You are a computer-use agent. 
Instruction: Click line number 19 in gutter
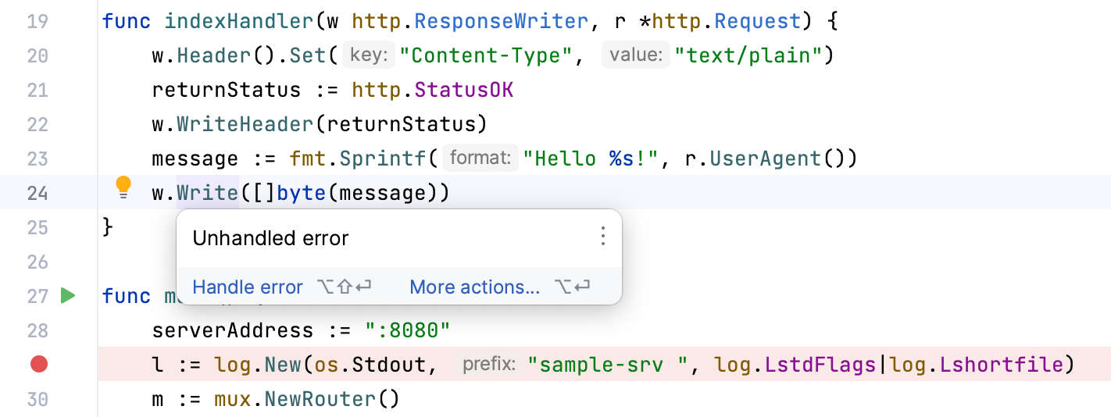tap(38, 21)
